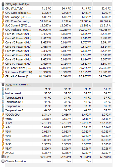Click the CPU chip icon beside AMD Ryzen header
115x167 pixels.
point(3,4)
